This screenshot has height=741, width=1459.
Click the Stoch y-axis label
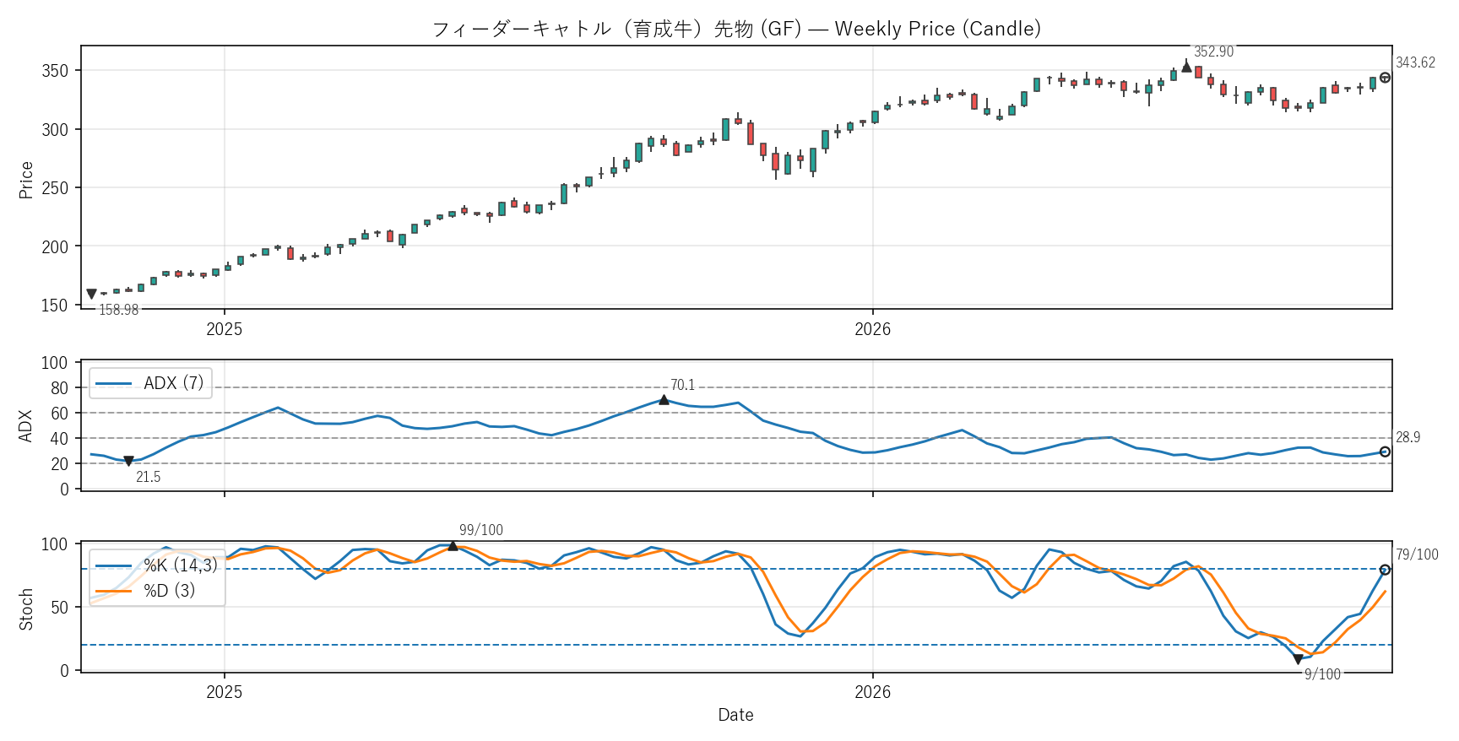pyautogui.click(x=26, y=609)
